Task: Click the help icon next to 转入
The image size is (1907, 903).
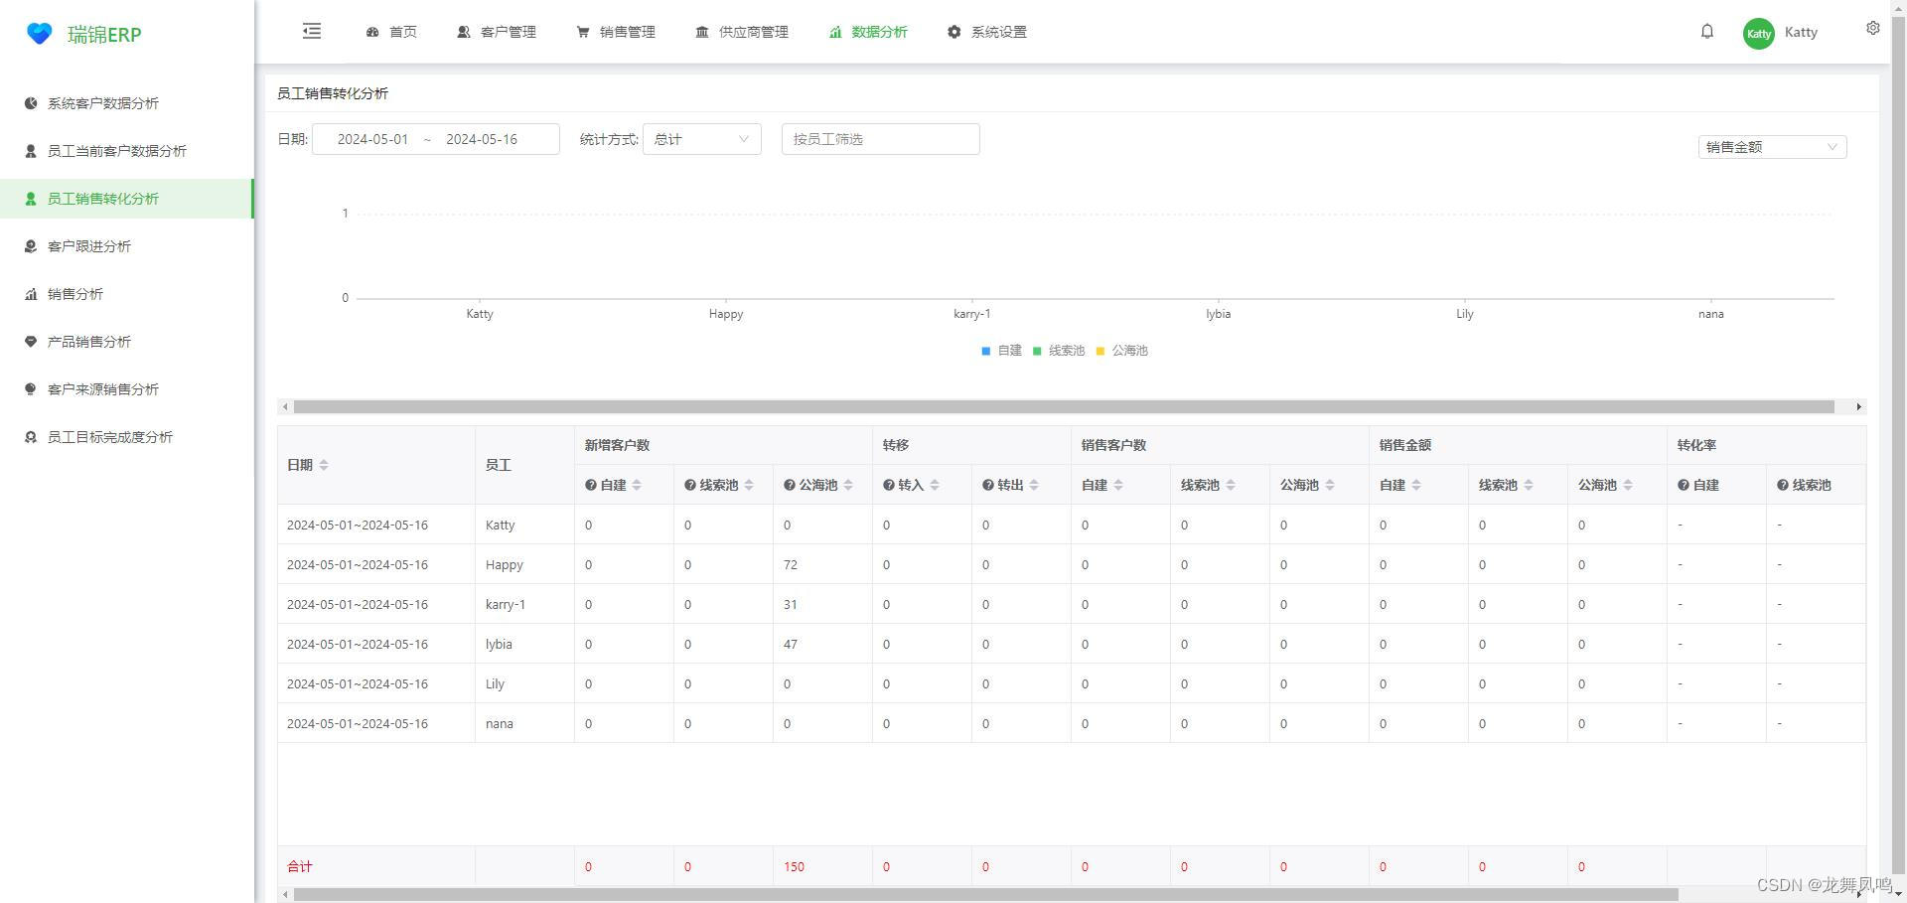Action: point(889,485)
